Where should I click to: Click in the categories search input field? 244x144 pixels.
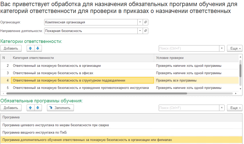click(x=188, y=48)
